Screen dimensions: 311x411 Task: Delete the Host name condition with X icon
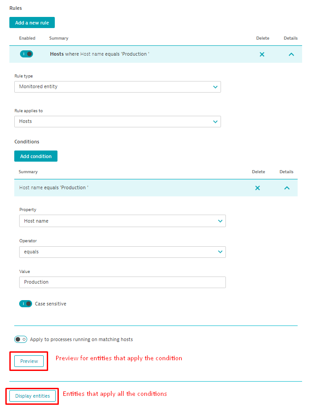point(258,188)
